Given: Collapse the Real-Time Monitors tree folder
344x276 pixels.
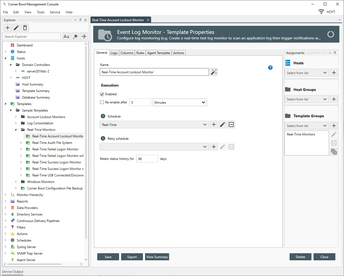Looking at the screenshot, I should pos(16,130).
